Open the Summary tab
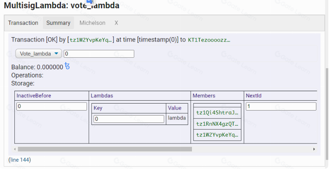332x172 pixels. click(x=58, y=23)
